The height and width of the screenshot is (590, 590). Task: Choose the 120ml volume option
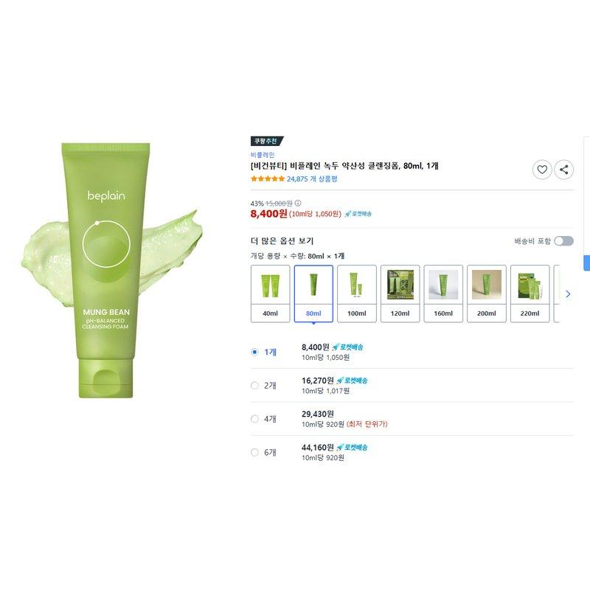tap(400, 294)
